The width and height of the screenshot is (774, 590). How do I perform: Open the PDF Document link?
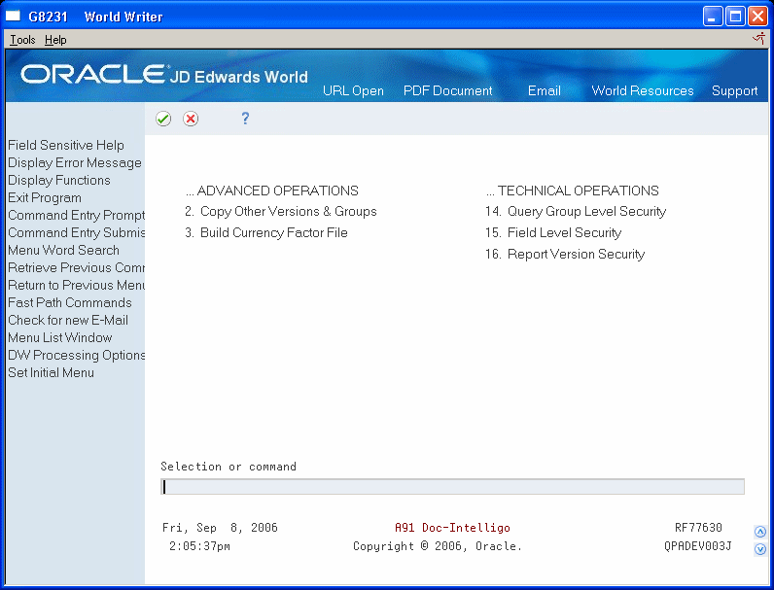click(x=447, y=90)
